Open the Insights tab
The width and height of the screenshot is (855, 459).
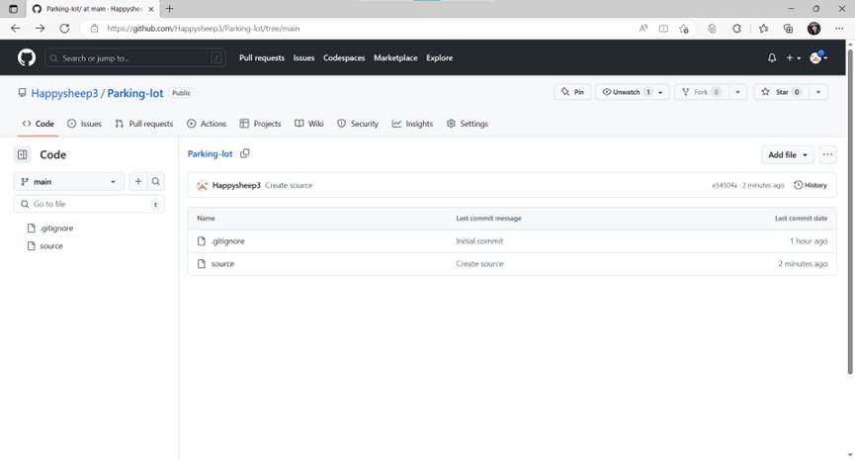pos(412,124)
